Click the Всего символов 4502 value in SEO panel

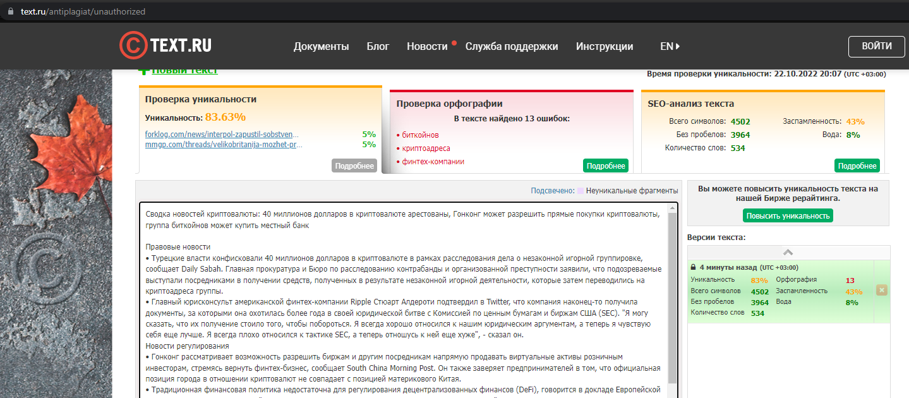740,122
